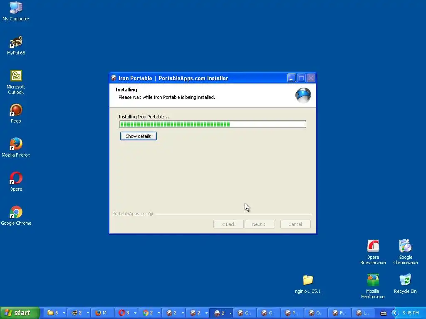Click the Show details button
The image size is (426, 319).
click(138, 136)
